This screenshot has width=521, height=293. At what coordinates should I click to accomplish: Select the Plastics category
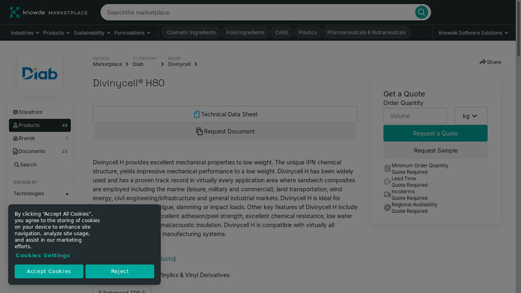307,32
